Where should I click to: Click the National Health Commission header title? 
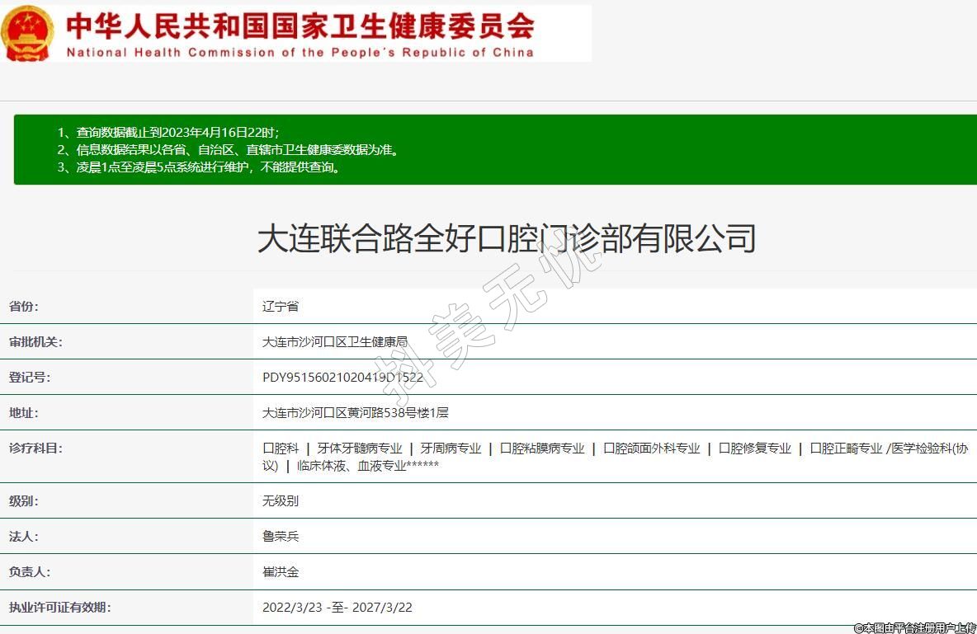[300, 25]
